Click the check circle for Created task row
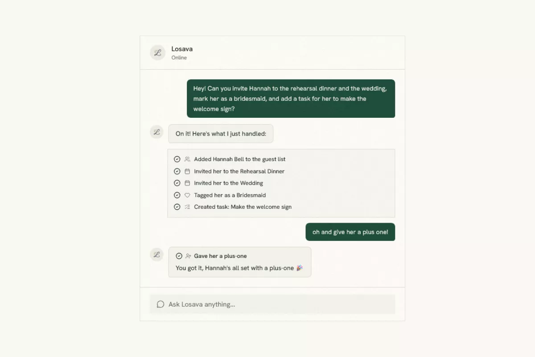 coord(177,207)
